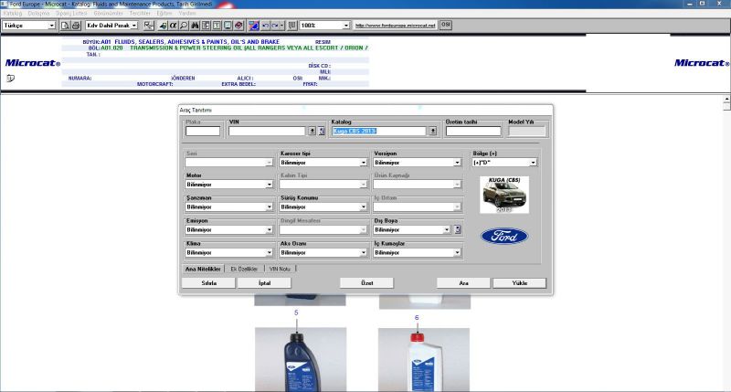Click the Özet summary button
Viewport: 731px width, 392px height.
click(x=366, y=283)
